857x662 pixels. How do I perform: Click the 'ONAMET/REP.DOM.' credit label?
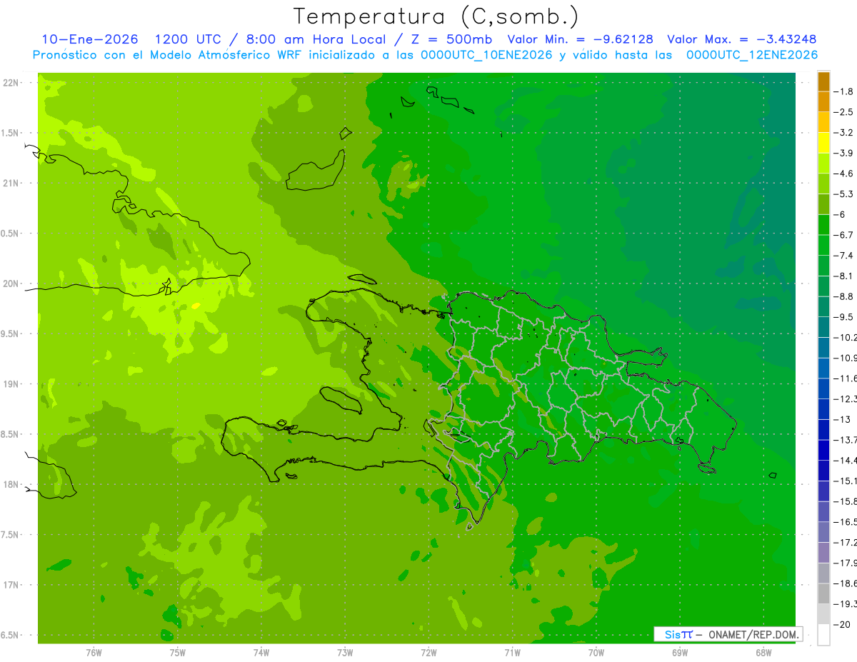tap(753, 634)
